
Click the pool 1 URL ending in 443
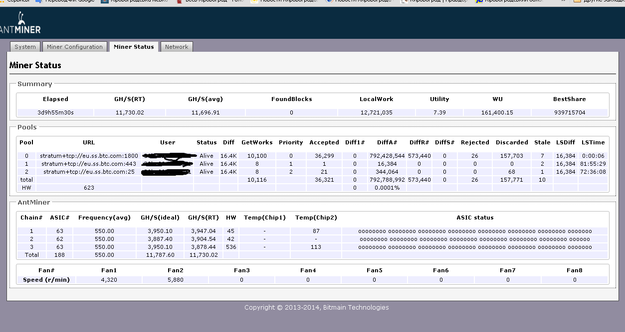click(89, 164)
